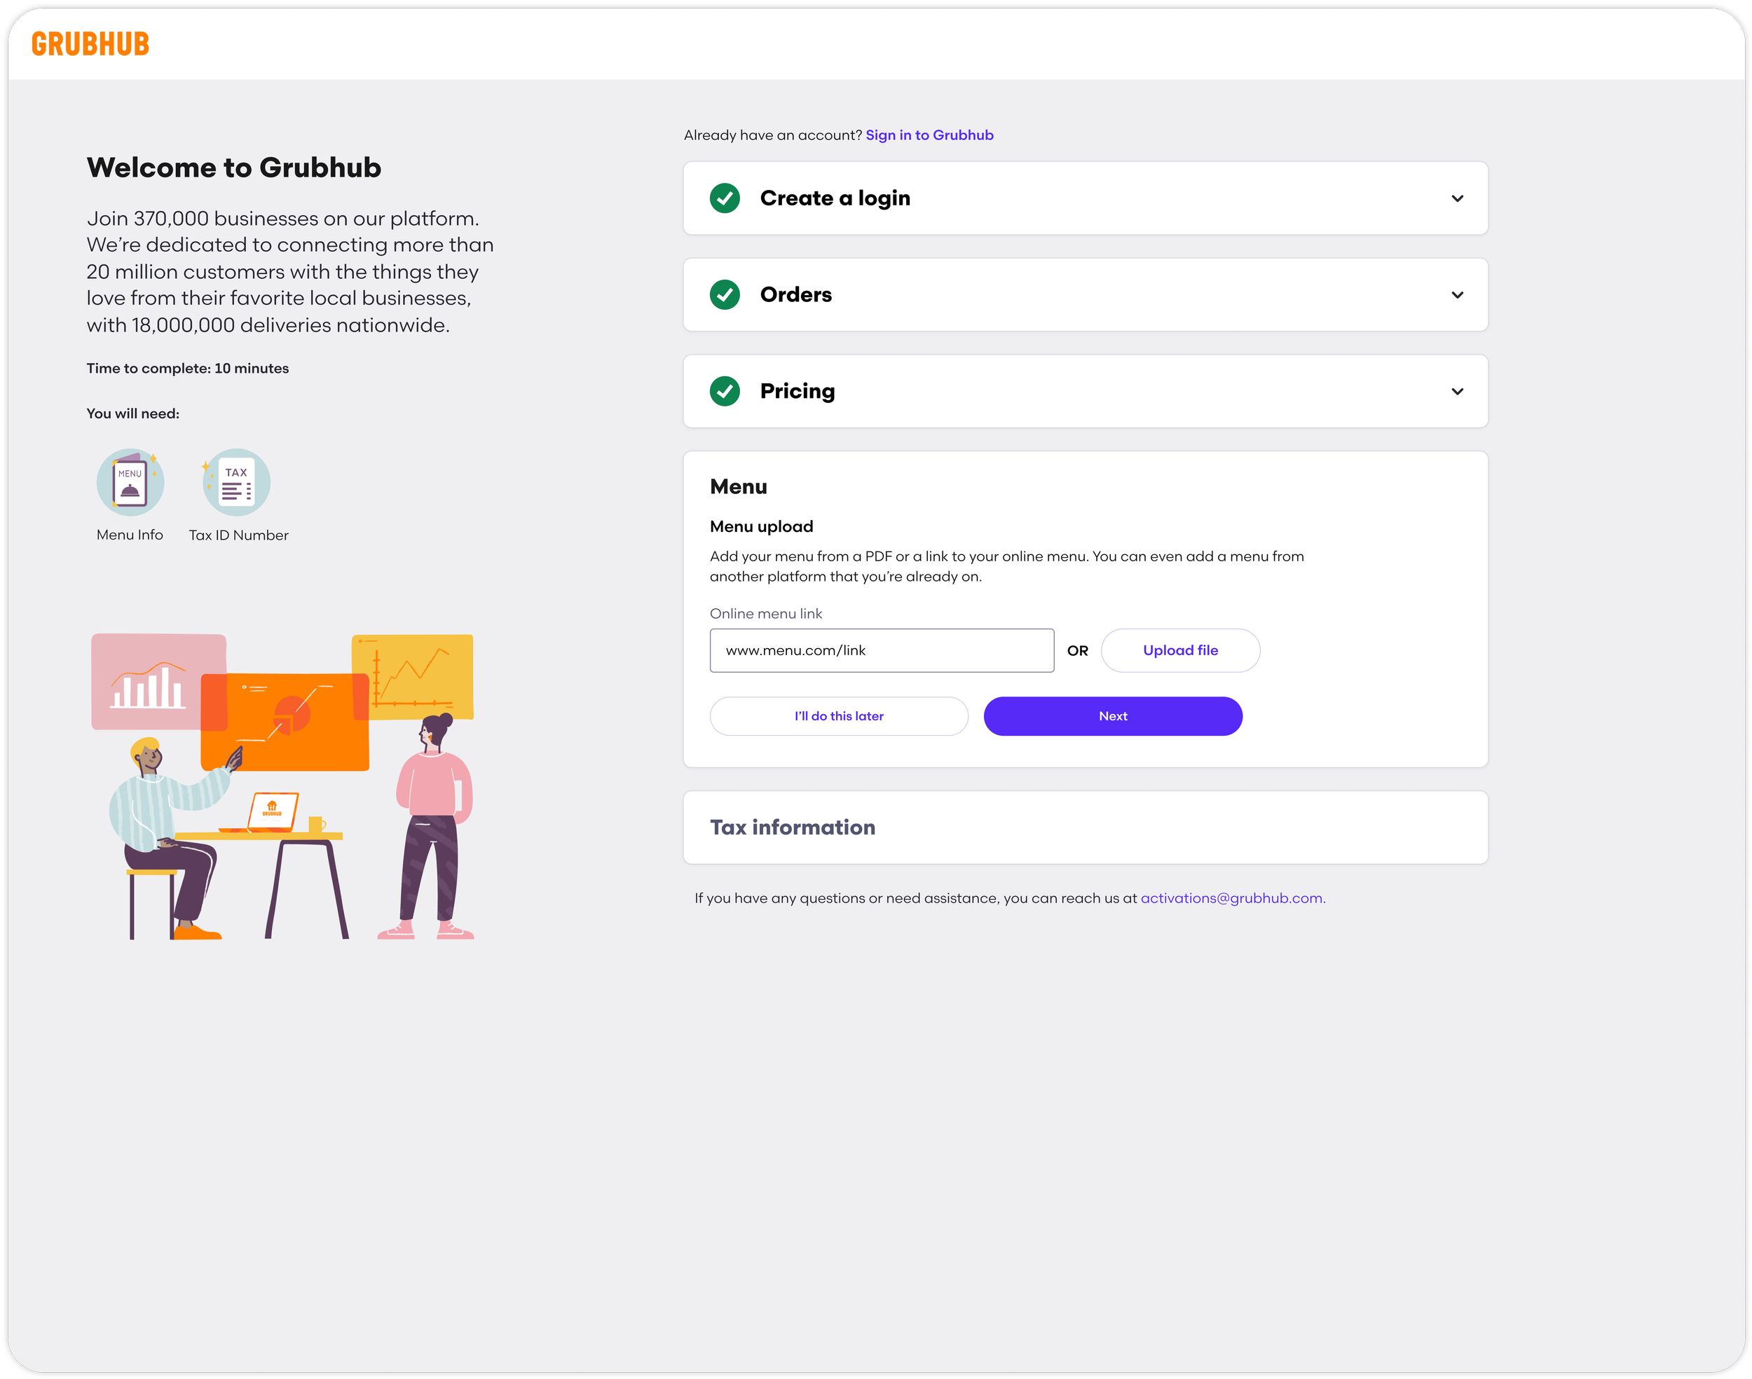Open activations@grubhub.com email link

coord(1232,898)
